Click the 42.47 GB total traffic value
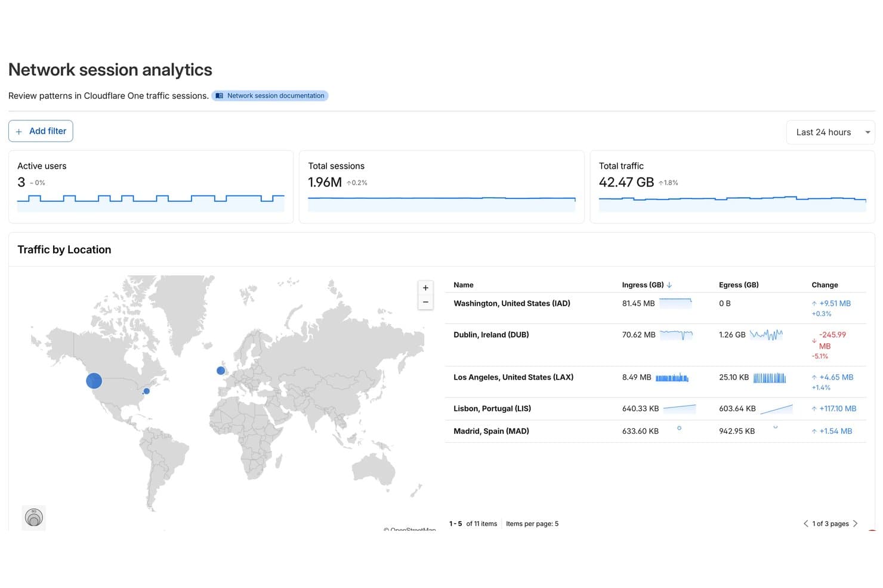The height and width of the screenshot is (588, 883). 626,182
